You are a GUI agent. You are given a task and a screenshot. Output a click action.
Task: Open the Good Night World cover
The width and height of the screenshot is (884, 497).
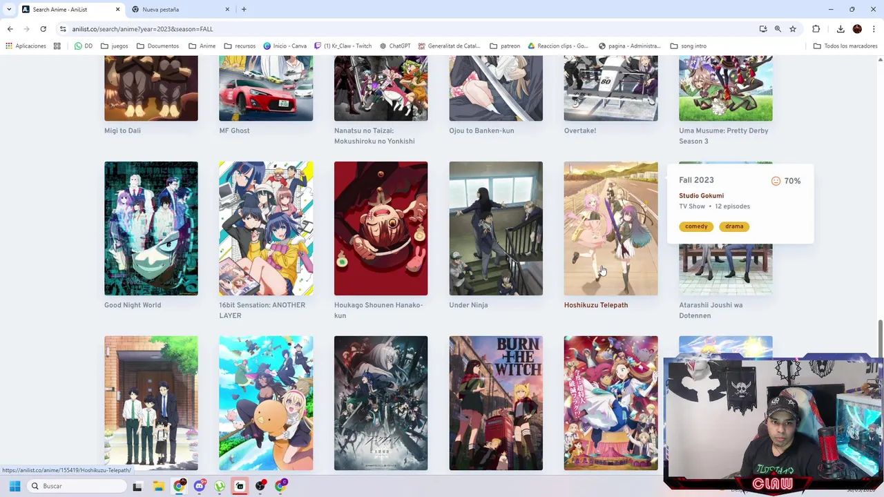coord(151,228)
